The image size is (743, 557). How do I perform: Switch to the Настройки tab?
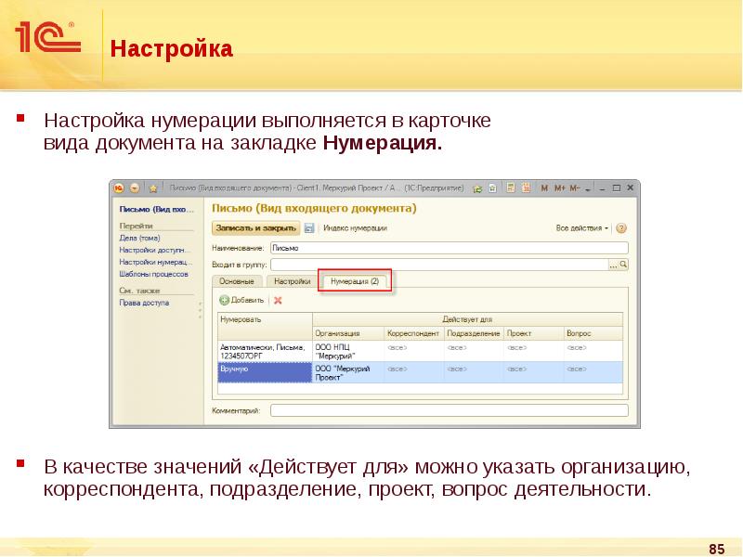point(292,280)
